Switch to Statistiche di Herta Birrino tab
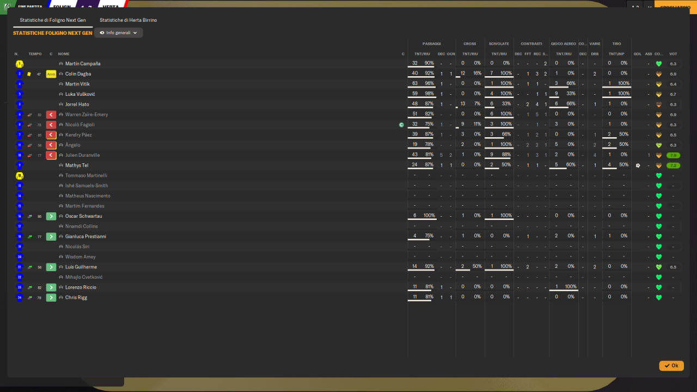Screen dimensions: 697x392 [x=128, y=20]
